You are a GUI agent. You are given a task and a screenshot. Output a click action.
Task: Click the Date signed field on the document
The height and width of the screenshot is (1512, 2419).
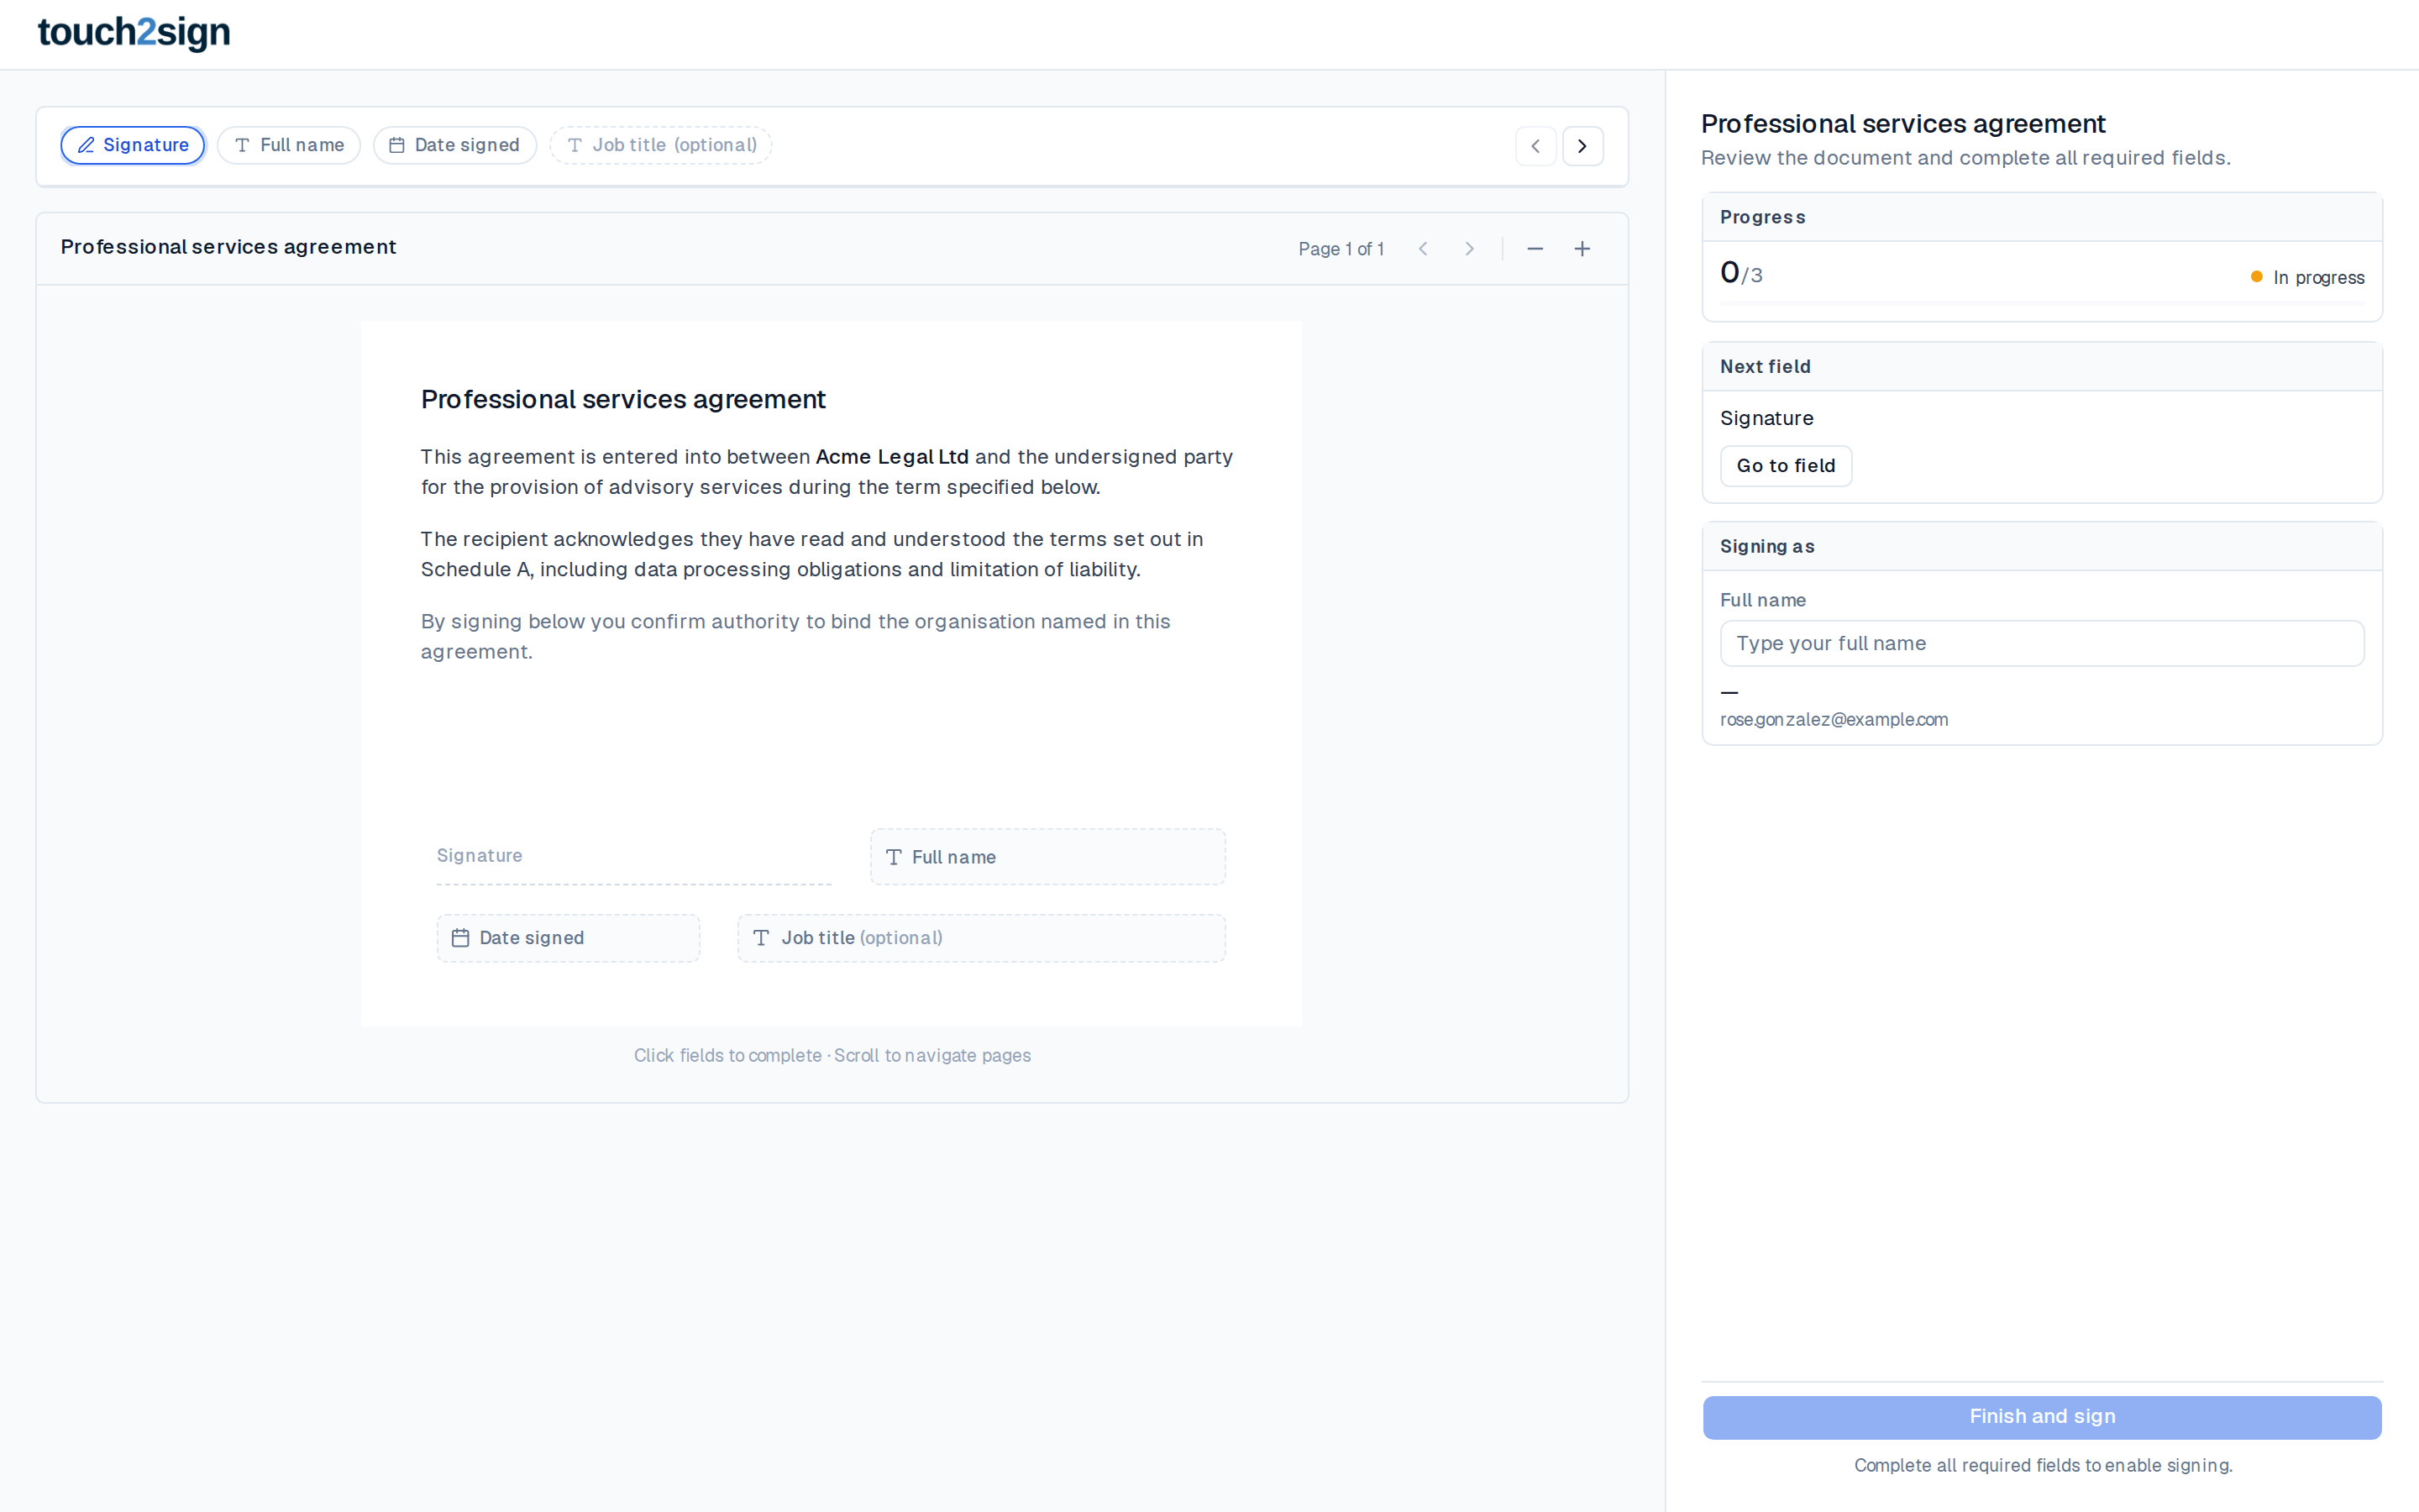[x=568, y=938]
